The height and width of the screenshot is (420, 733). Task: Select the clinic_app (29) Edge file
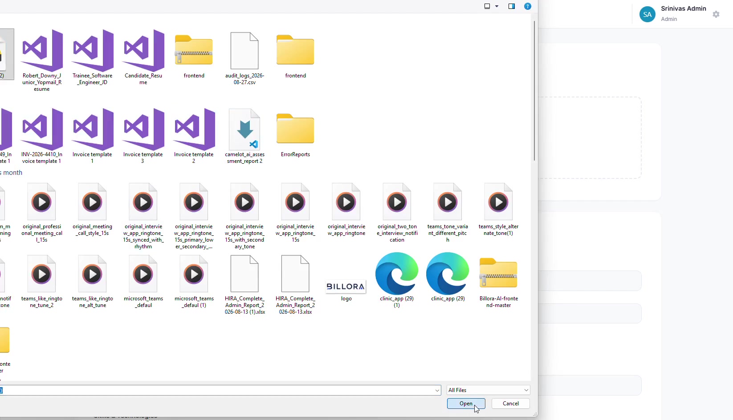coord(448,273)
